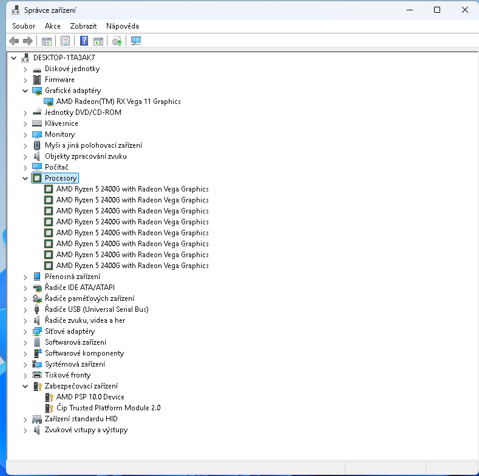479x476 pixels.
Task: Select Čip Trusted Platform Module 2.0
Action: [109, 408]
